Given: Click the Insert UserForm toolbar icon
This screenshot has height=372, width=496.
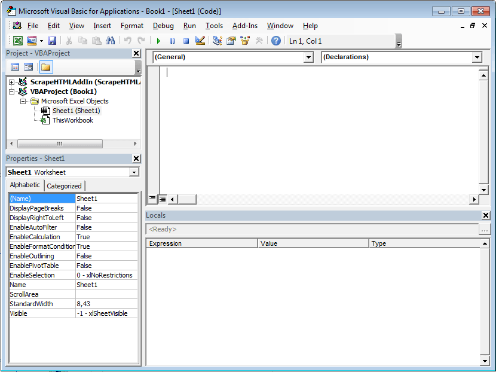Looking at the screenshot, I should tap(32, 41).
